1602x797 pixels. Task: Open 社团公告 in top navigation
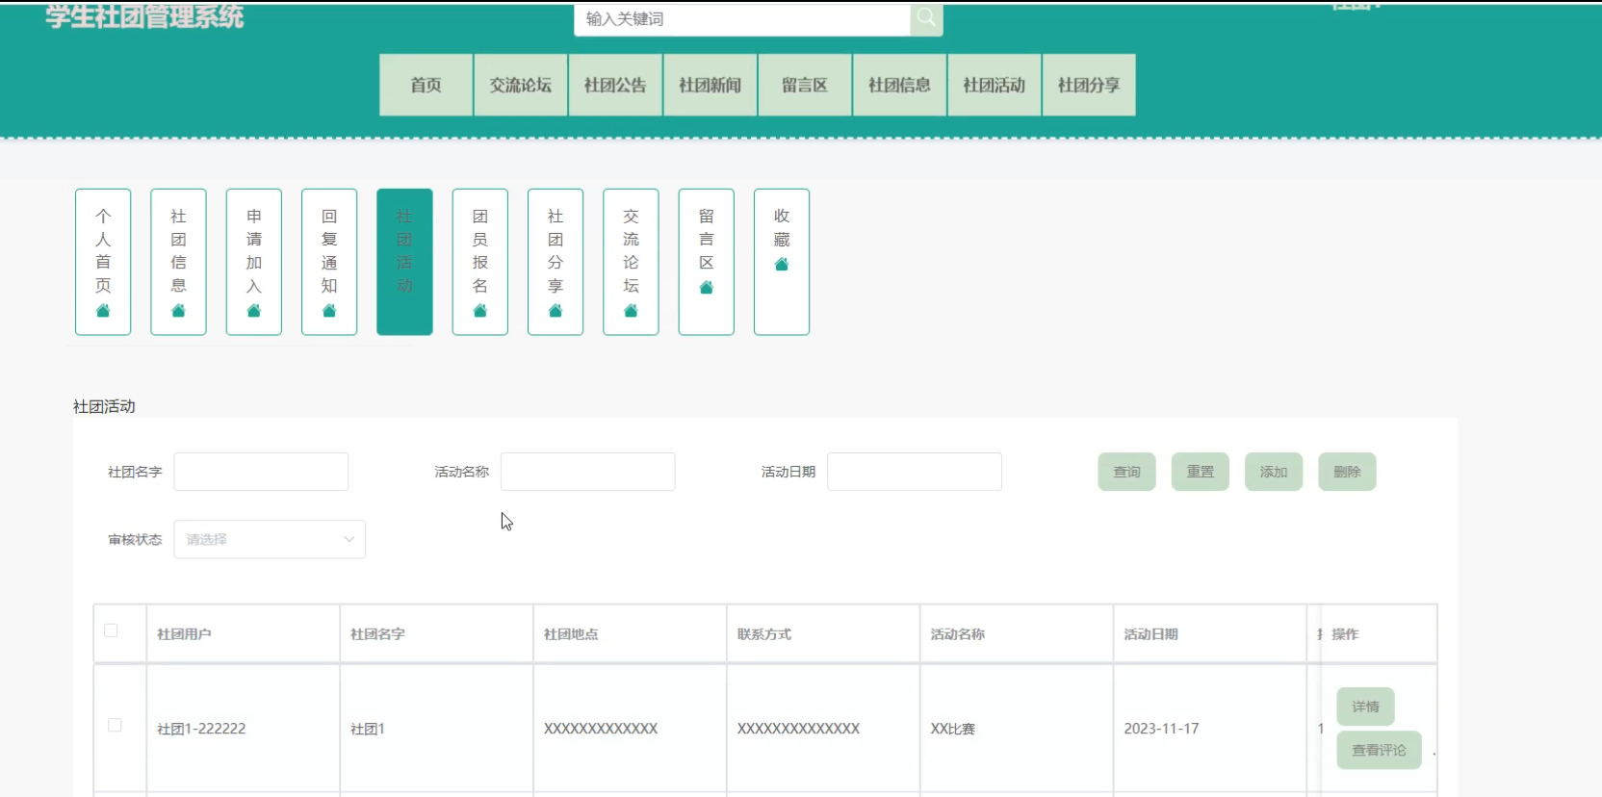tap(615, 85)
